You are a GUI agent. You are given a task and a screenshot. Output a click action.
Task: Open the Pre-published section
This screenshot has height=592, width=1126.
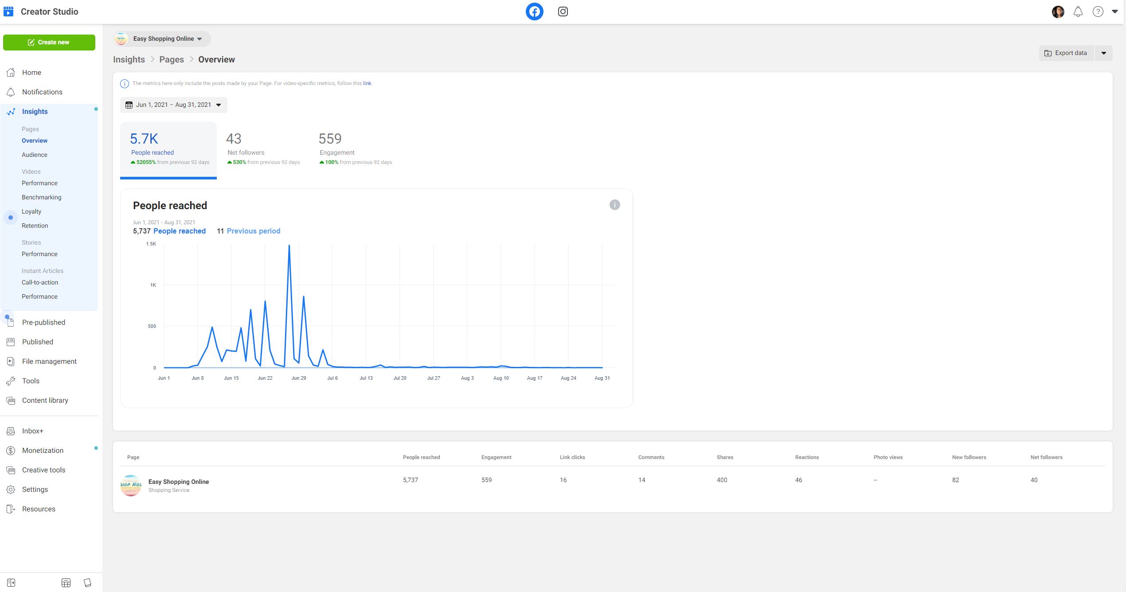click(43, 323)
